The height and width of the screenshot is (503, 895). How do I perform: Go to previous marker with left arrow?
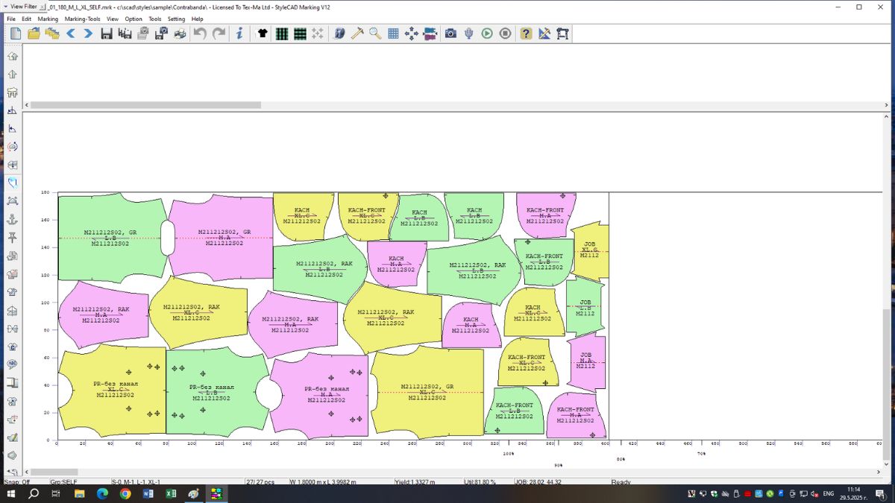pyautogui.click(x=71, y=34)
